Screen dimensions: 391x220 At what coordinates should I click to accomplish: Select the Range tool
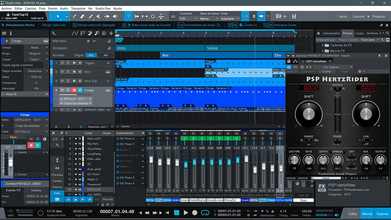(66, 16)
